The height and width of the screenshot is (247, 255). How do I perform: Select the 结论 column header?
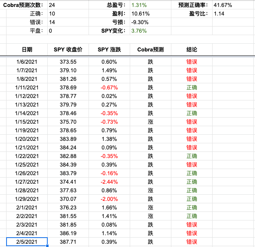[x=192, y=49]
